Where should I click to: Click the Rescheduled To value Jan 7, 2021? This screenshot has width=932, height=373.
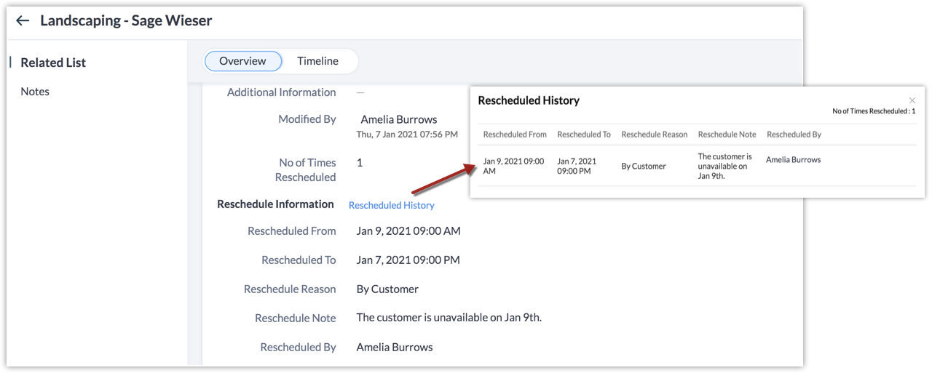(x=408, y=260)
